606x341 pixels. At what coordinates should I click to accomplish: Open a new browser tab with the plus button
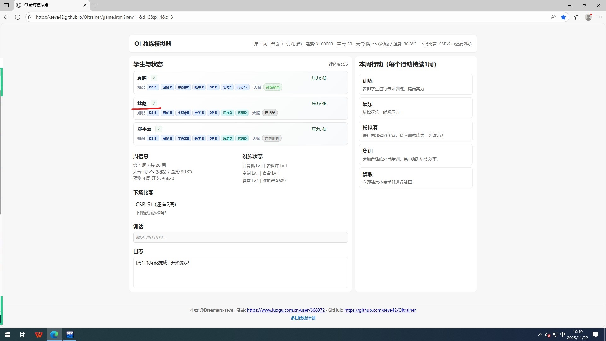tap(95, 5)
